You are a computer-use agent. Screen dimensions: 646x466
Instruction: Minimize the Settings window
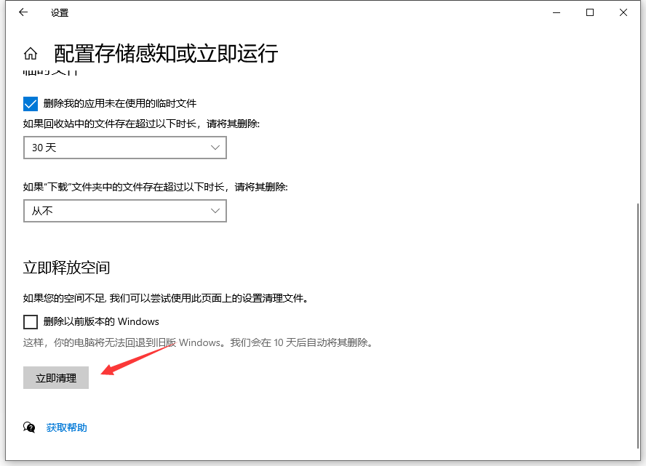coord(557,12)
